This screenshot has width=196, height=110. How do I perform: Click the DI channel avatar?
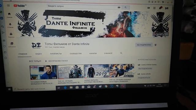36,45
